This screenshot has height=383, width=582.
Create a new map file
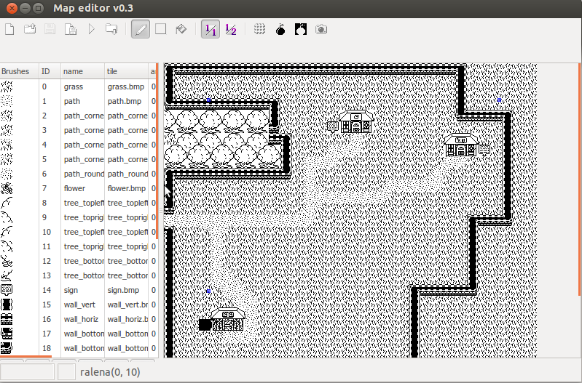[x=10, y=30]
